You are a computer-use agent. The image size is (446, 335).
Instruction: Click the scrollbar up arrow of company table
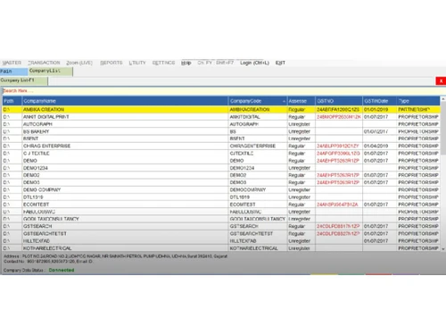443,99
